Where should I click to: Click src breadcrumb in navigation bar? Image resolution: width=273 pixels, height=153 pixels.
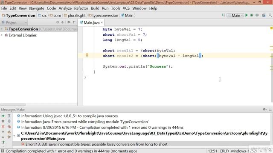(43, 15)
